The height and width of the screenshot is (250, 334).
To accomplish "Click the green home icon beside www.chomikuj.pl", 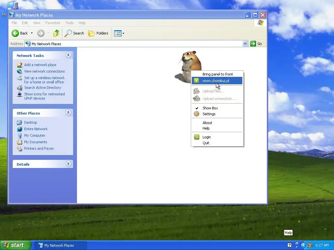I will pyautogui.click(x=196, y=81).
